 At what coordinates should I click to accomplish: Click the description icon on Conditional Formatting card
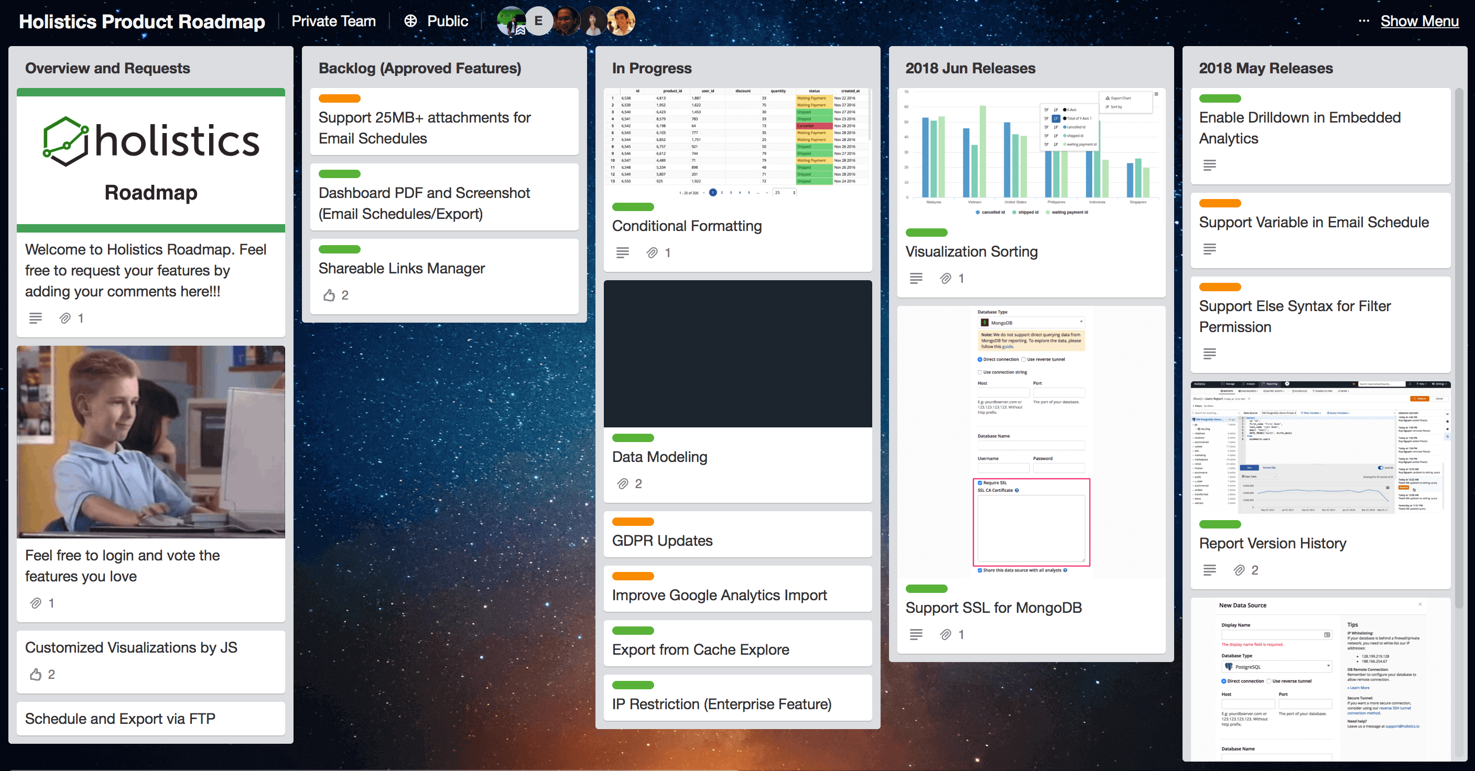click(x=622, y=253)
